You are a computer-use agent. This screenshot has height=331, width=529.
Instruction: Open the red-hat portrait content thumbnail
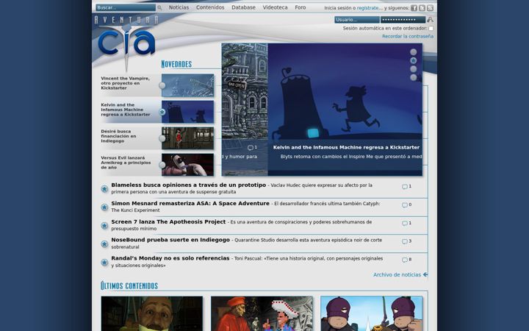262,314
